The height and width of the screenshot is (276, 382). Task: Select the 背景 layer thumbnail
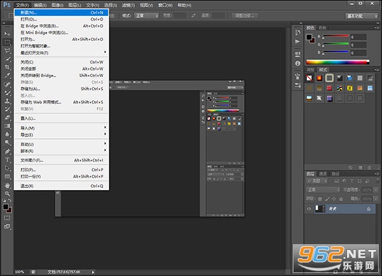pos(320,208)
